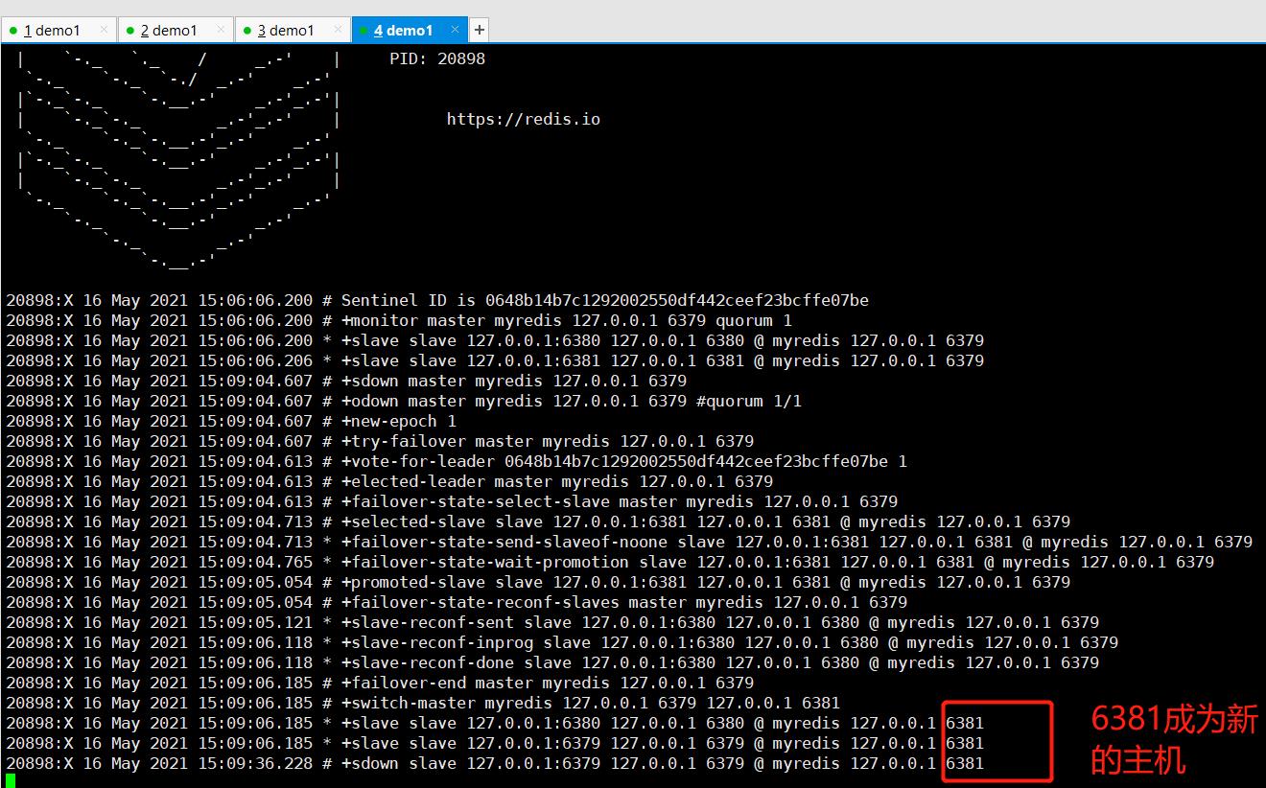Click the +elected-leader master log line
Viewport: 1266px width, 788px height.
pos(389,481)
